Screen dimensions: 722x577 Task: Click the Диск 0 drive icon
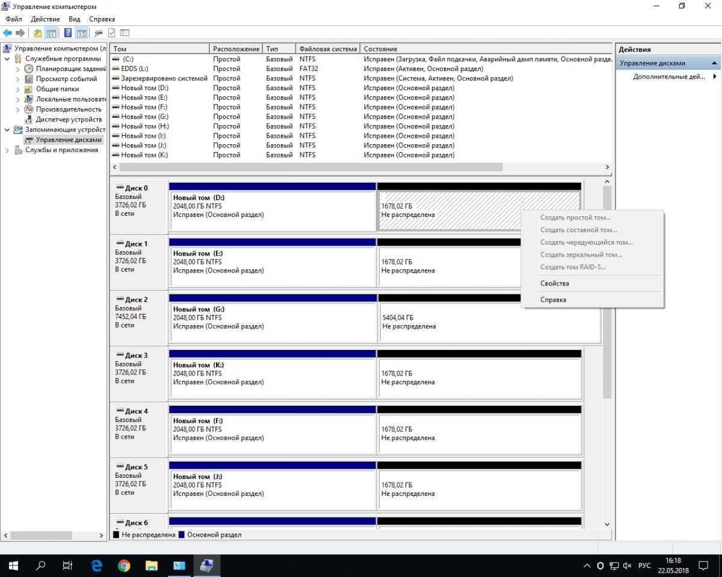(x=120, y=188)
